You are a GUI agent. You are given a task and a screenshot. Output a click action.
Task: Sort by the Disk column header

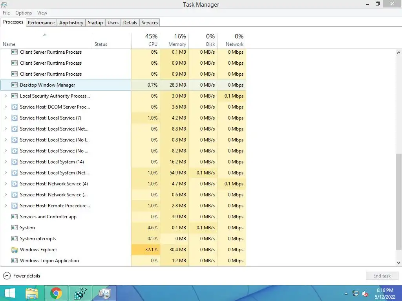203,41
